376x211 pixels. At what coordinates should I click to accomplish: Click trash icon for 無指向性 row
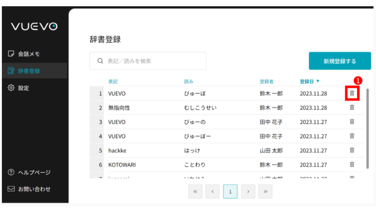tap(352, 108)
